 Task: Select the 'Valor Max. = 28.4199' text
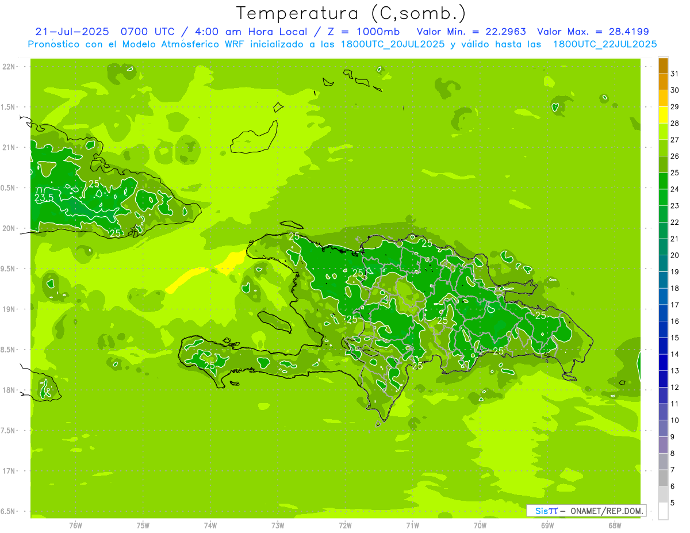click(592, 32)
